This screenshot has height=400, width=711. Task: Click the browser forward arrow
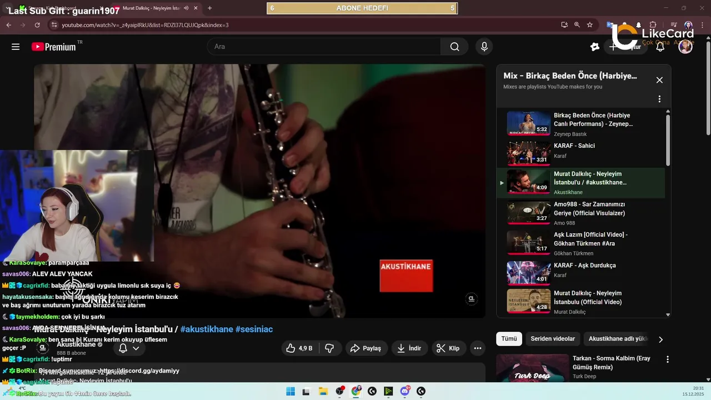coord(23,25)
